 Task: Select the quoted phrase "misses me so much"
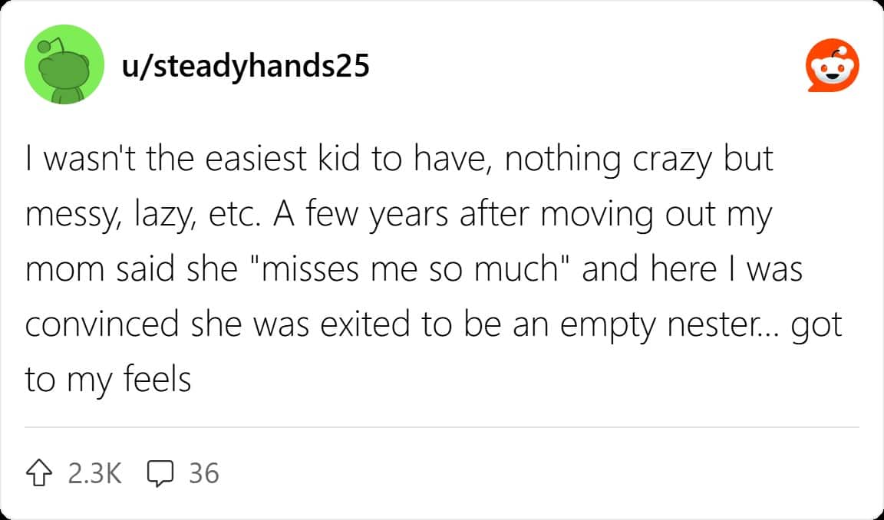click(410, 269)
